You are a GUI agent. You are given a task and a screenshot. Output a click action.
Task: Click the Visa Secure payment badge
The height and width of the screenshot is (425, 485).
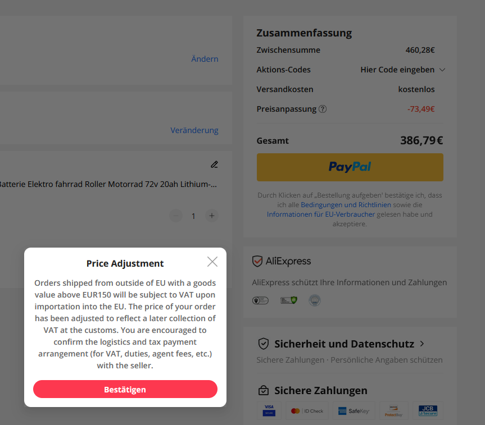pos(269,410)
